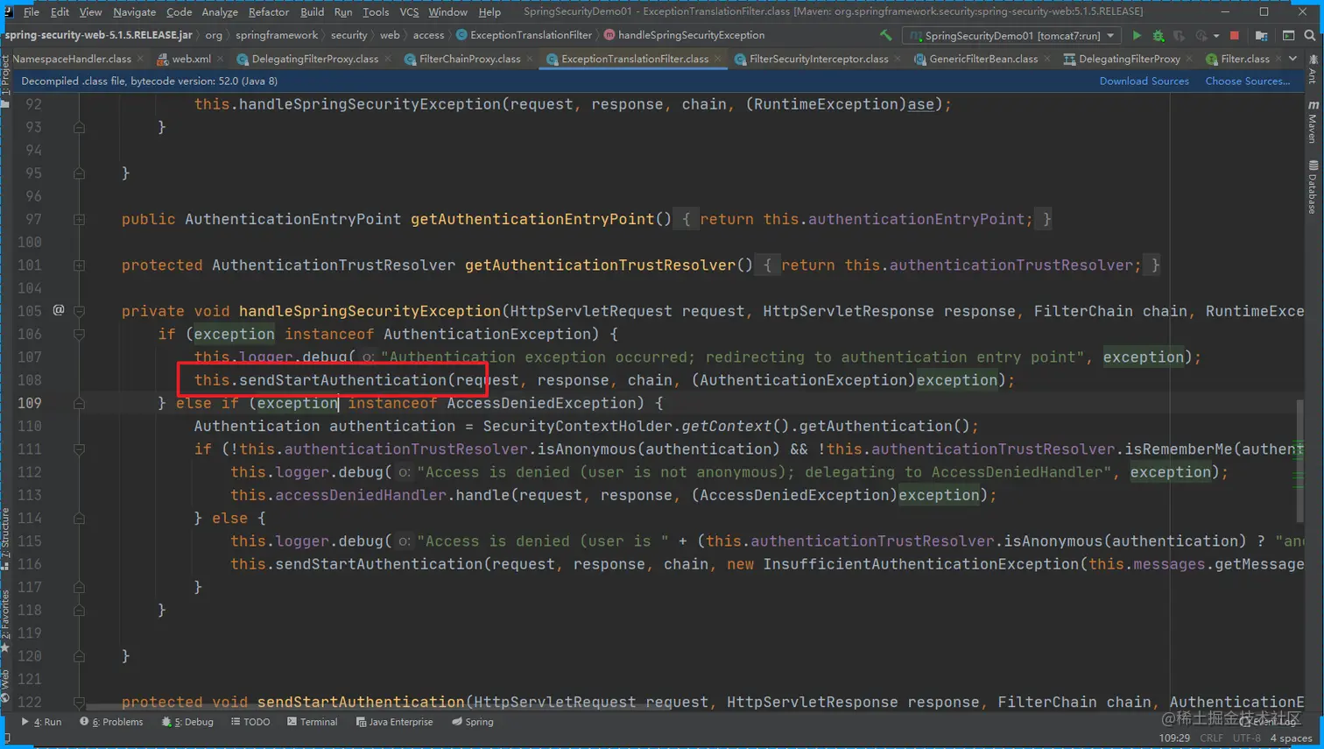Open the VCS menu
Image resolution: width=1324 pixels, height=749 pixels.
point(409,11)
